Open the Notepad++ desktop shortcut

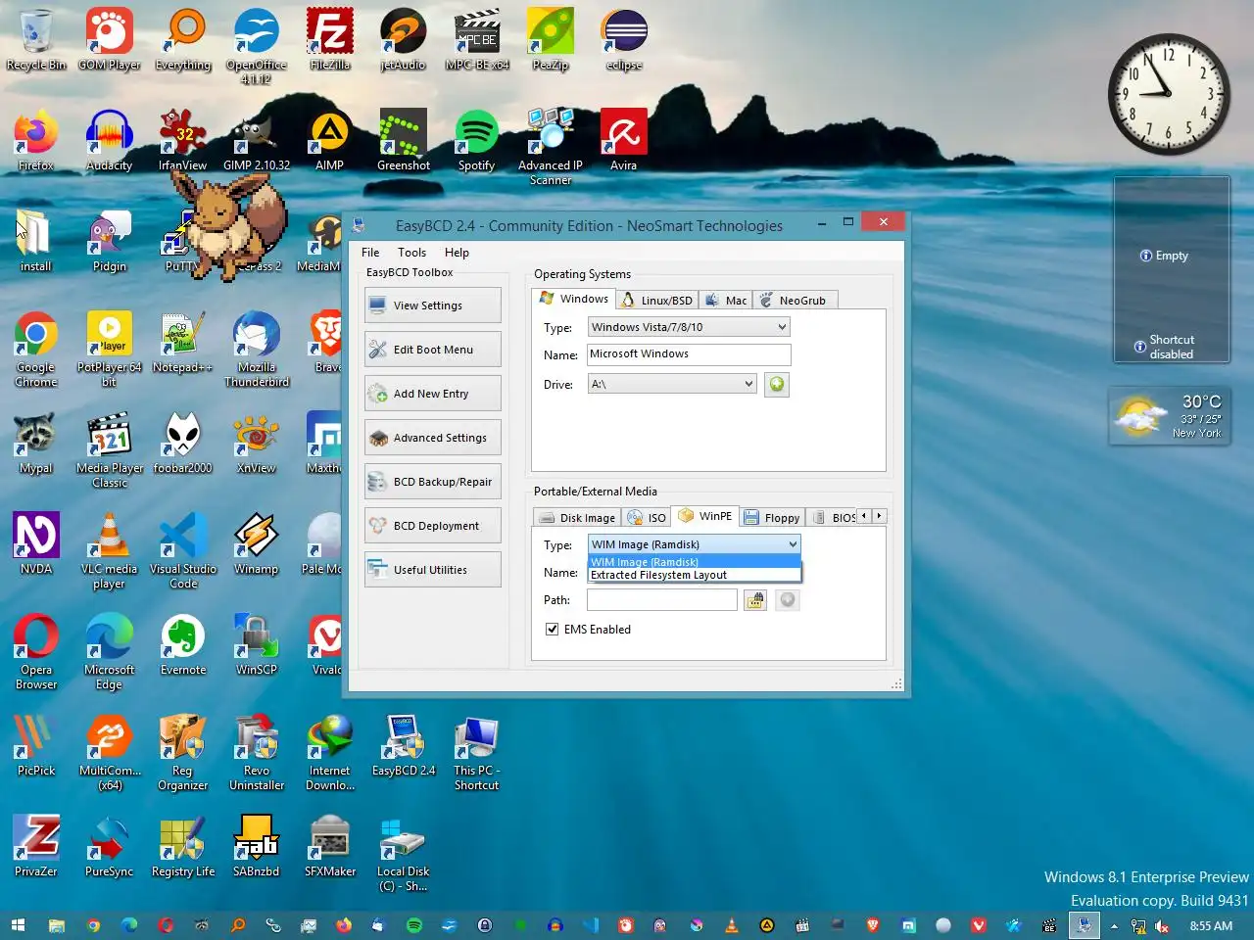coord(183,343)
